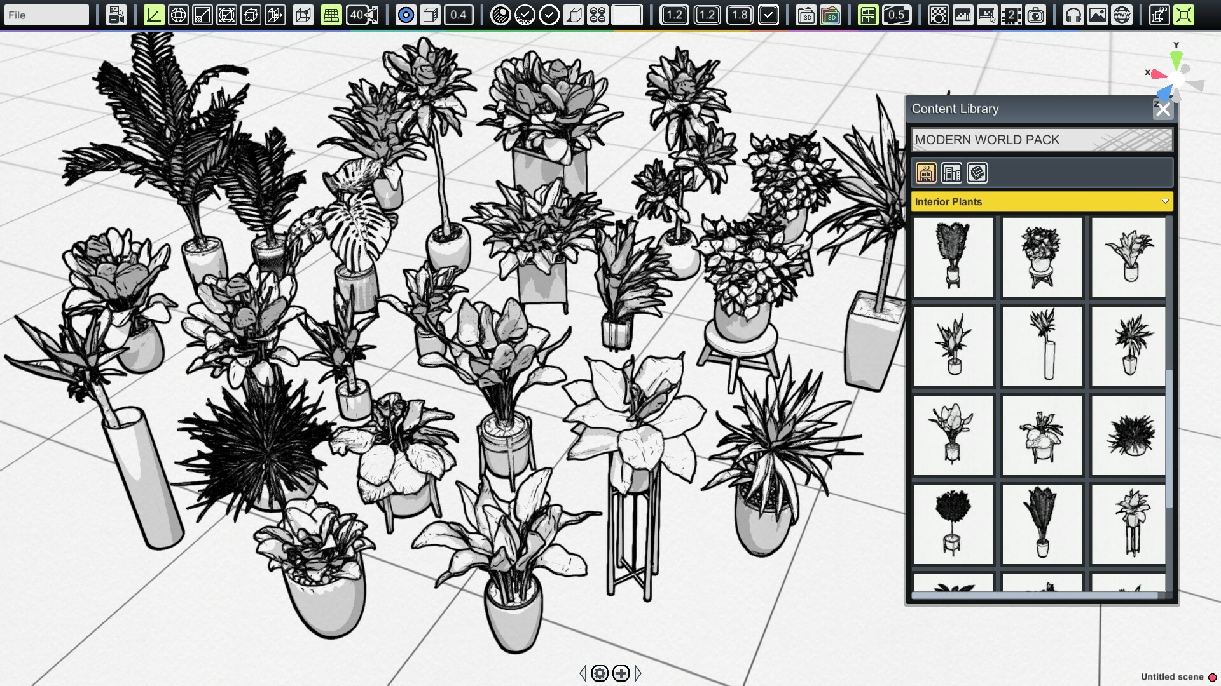Expand the Interior Plants dropdown
The width and height of the screenshot is (1221, 686).
1166,201
